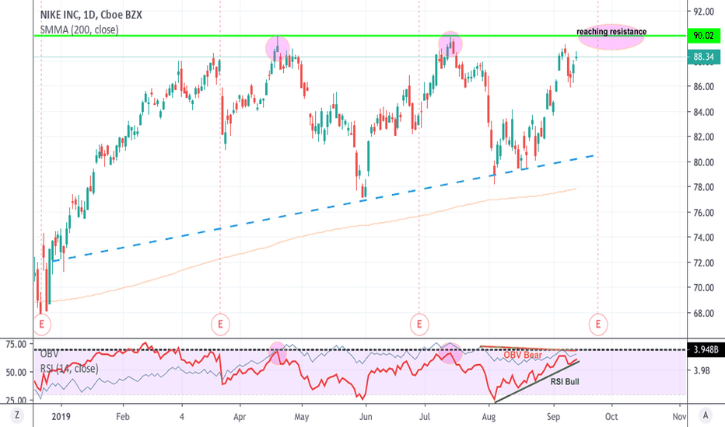Select the green horizontal resistance line
725x427 pixels.
361,36
